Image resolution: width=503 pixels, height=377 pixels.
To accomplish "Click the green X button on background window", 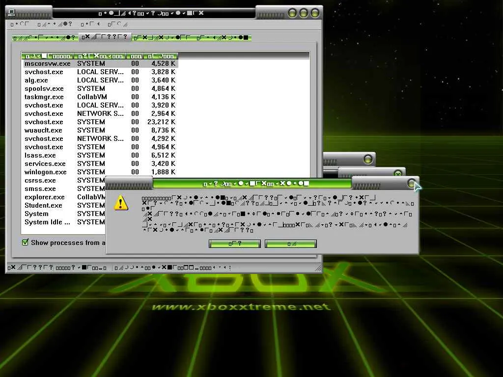I will (x=398, y=174).
